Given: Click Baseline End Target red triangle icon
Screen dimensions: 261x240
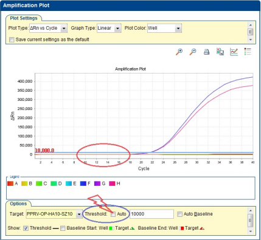Looking at the screenshot, I should [202, 228].
